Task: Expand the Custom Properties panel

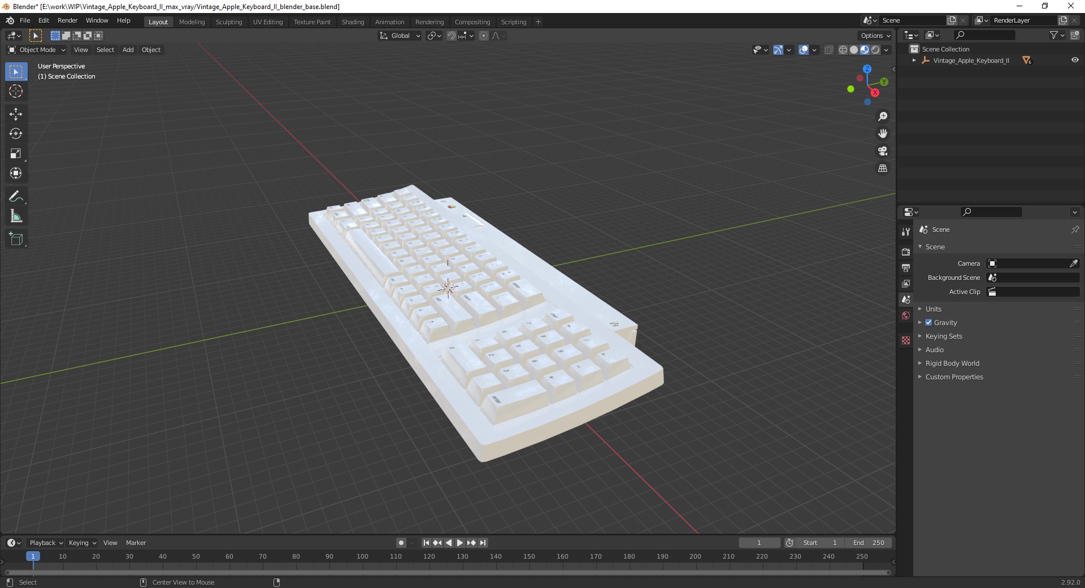Action: point(954,377)
